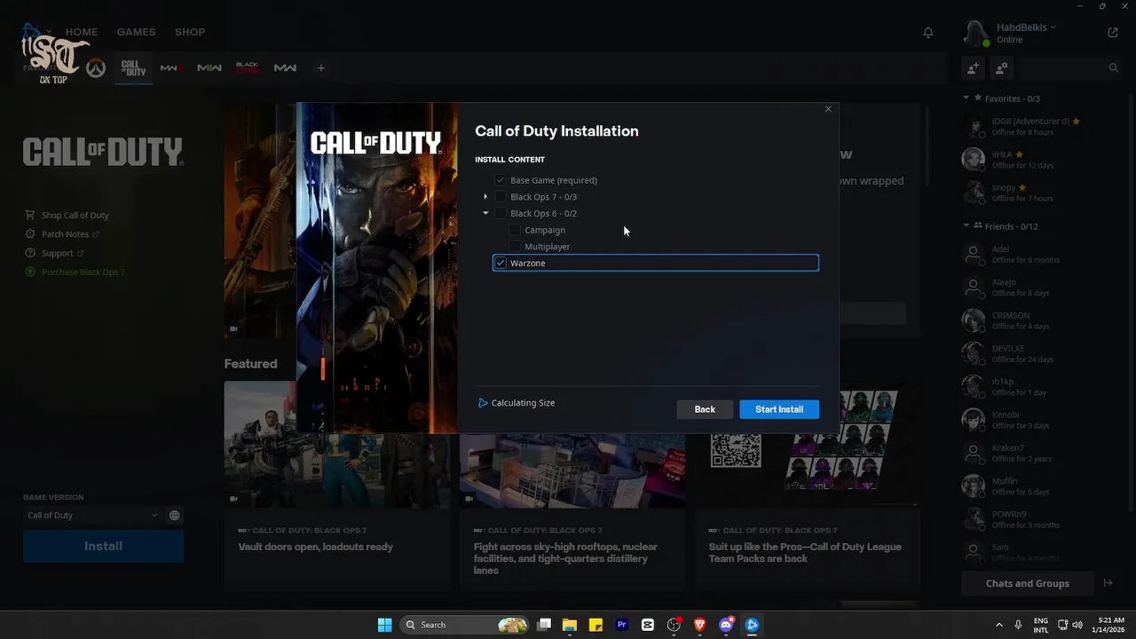The image size is (1136, 639).
Task: Click the large Install button
Action: tap(103, 546)
